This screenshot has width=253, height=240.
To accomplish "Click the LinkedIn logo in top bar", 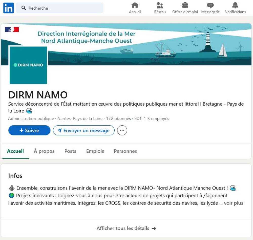I will click(8, 8).
